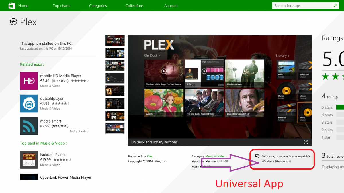
Task: Go back using the arrow beside Plex
Action: click(13, 22)
